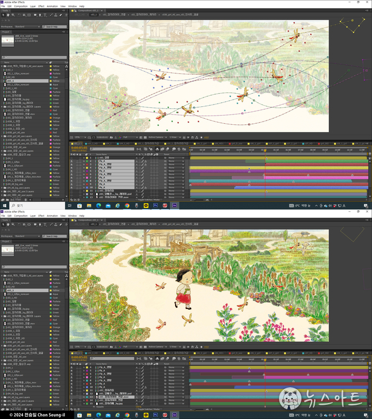Select the Pen tool in lower window
This screenshot has height=419, width=372.
click(40, 225)
